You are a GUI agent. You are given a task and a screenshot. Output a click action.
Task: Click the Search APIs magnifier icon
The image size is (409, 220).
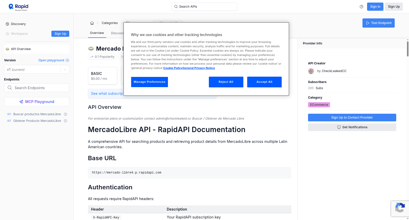pyautogui.click(x=176, y=7)
